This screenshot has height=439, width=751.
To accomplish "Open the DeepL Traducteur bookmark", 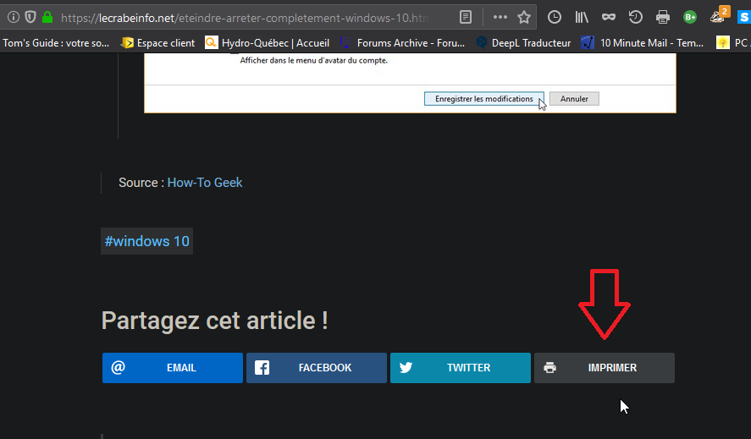I will [x=523, y=43].
